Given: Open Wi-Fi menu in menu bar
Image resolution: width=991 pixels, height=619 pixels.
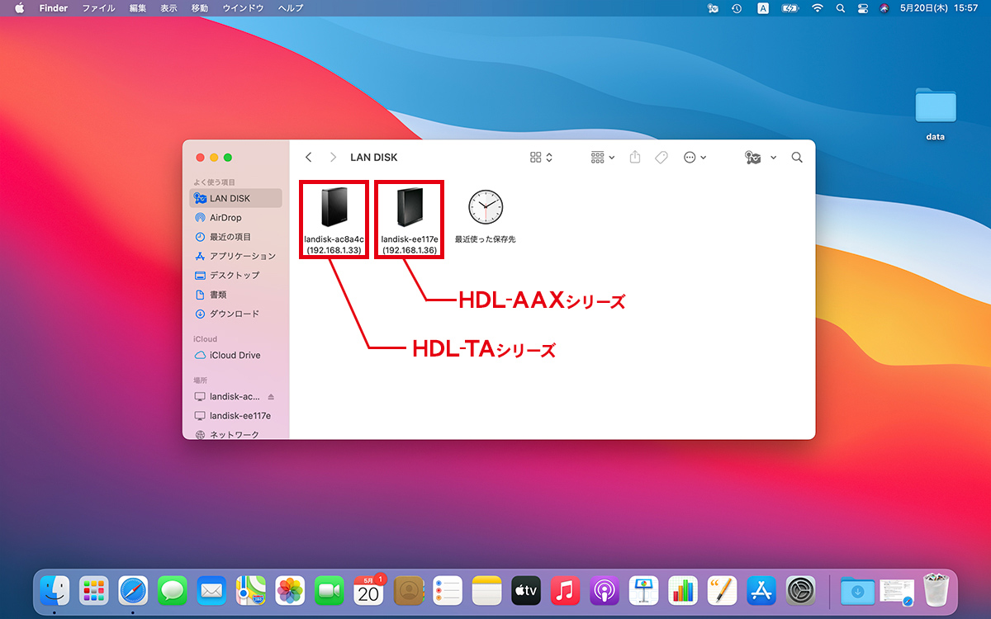Looking at the screenshot, I should (x=818, y=7).
